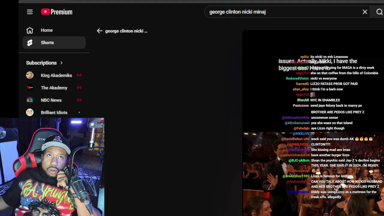Click The Akademy avatar icon
The height and width of the screenshot is (216, 384).
[x=30, y=88]
